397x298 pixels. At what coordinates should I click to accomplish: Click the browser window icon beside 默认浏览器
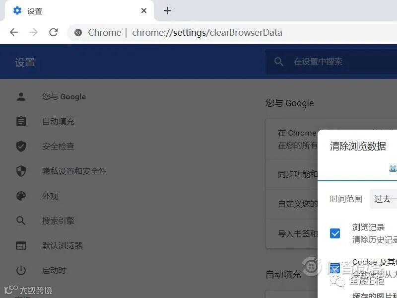click(x=21, y=245)
